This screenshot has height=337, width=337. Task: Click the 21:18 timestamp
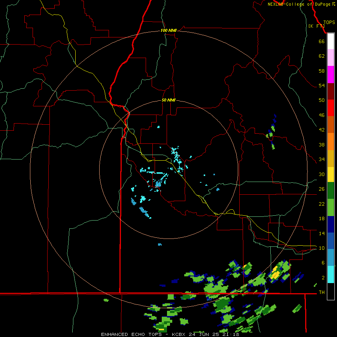tap(230, 334)
